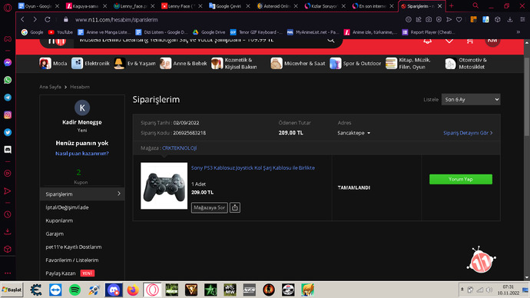The width and height of the screenshot is (530, 298).
Task: Open Messenger in the Opera sidebar
Action: pyautogui.click(x=8, y=63)
